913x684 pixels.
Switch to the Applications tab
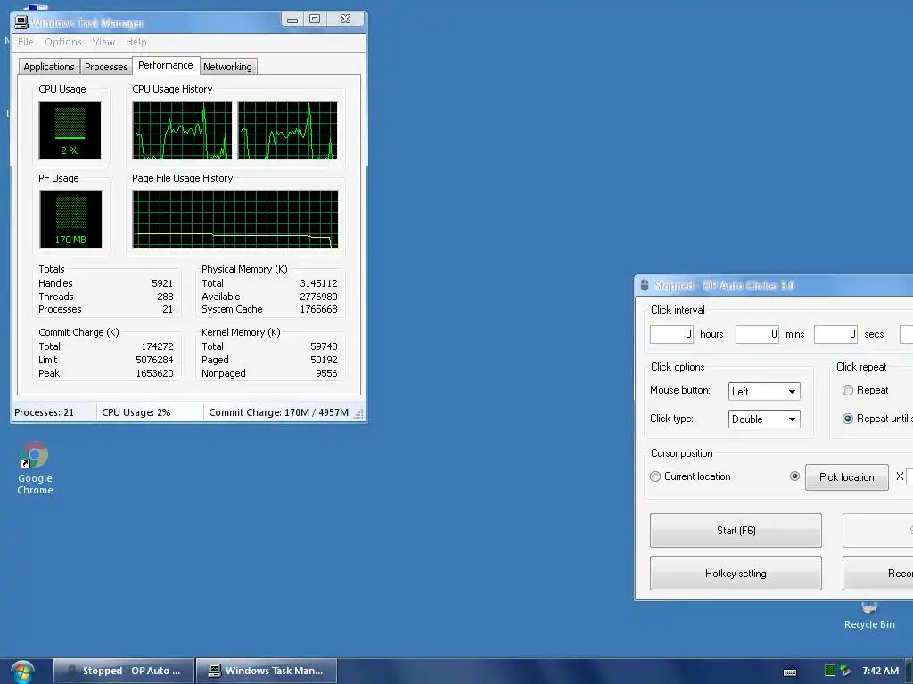point(49,67)
